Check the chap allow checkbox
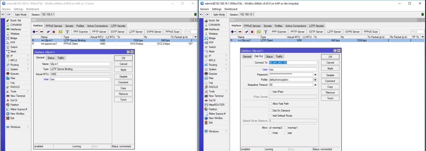This screenshot has width=426, height=151. coord(270,133)
